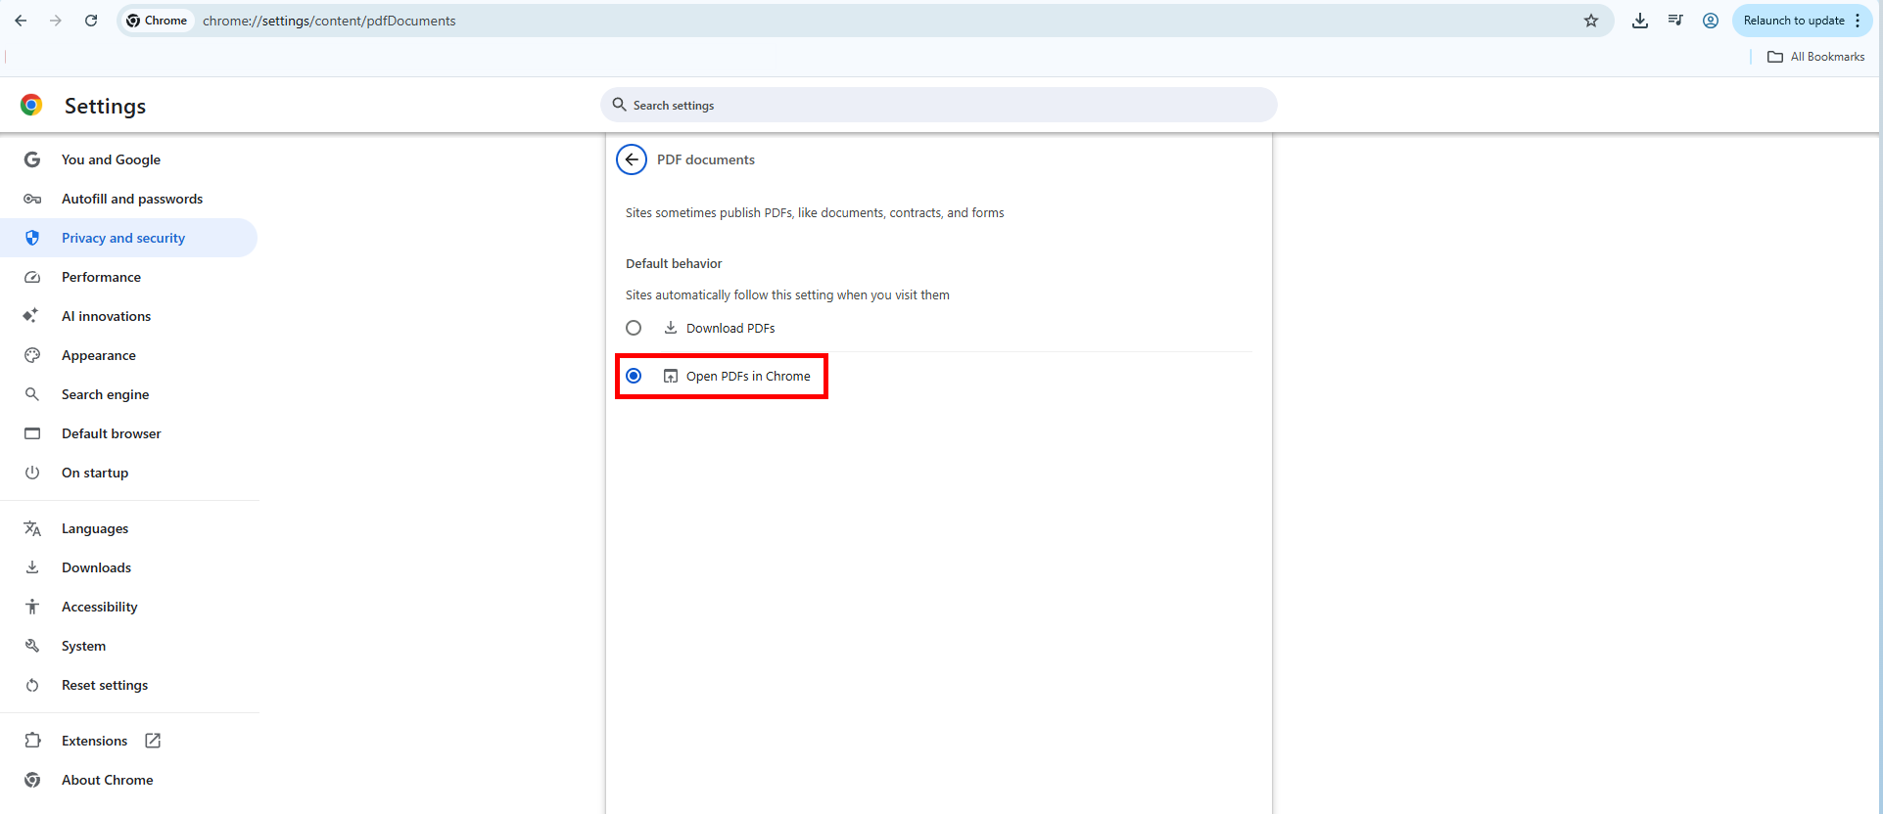Viewport: 1883px width, 814px height.
Task: Click the translate icon for Languages
Action: [32, 528]
